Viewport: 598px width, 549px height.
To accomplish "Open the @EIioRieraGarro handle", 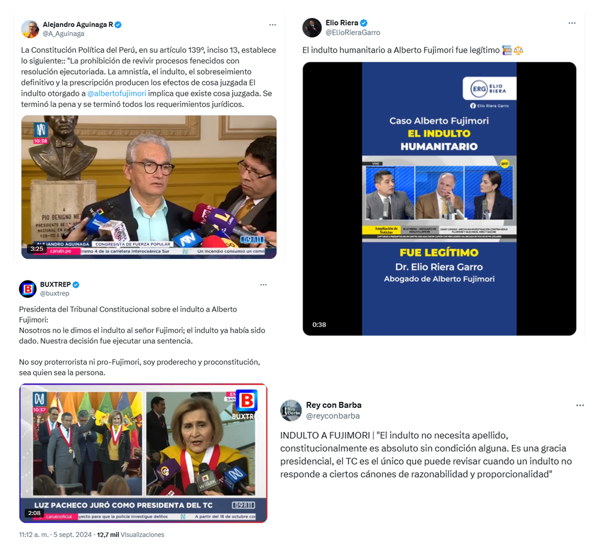I will click(353, 33).
